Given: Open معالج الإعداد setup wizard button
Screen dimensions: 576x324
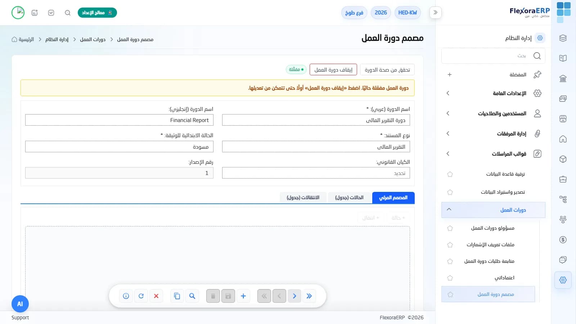Looking at the screenshot, I should 97,13.
